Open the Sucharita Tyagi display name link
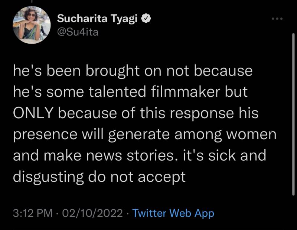 tap(99, 19)
